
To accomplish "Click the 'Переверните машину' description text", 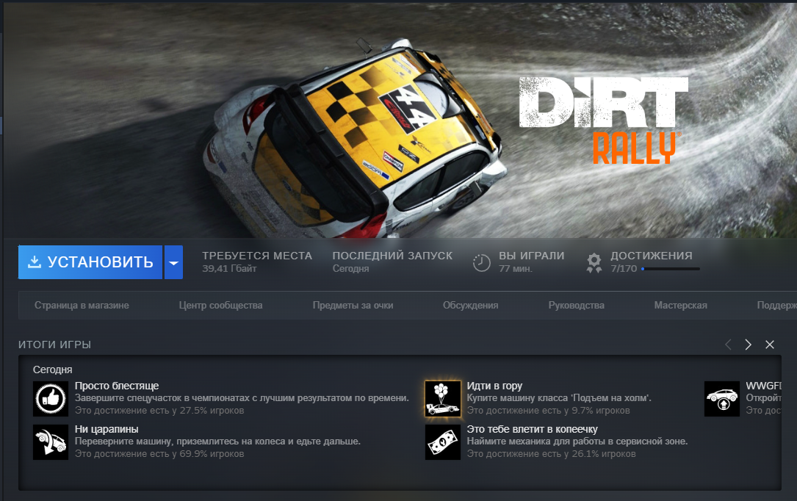I will pos(217,441).
